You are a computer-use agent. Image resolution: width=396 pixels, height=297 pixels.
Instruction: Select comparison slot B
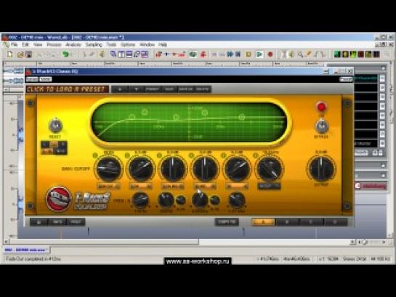click(287, 222)
